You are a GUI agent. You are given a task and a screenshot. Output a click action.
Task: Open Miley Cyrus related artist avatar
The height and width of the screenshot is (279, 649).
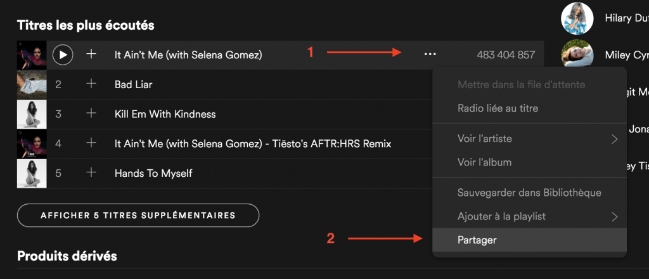click(577, 55)
